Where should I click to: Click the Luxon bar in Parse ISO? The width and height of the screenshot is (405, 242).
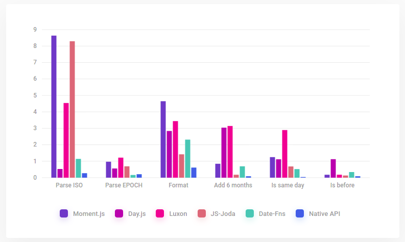click(x=66, y=140)
